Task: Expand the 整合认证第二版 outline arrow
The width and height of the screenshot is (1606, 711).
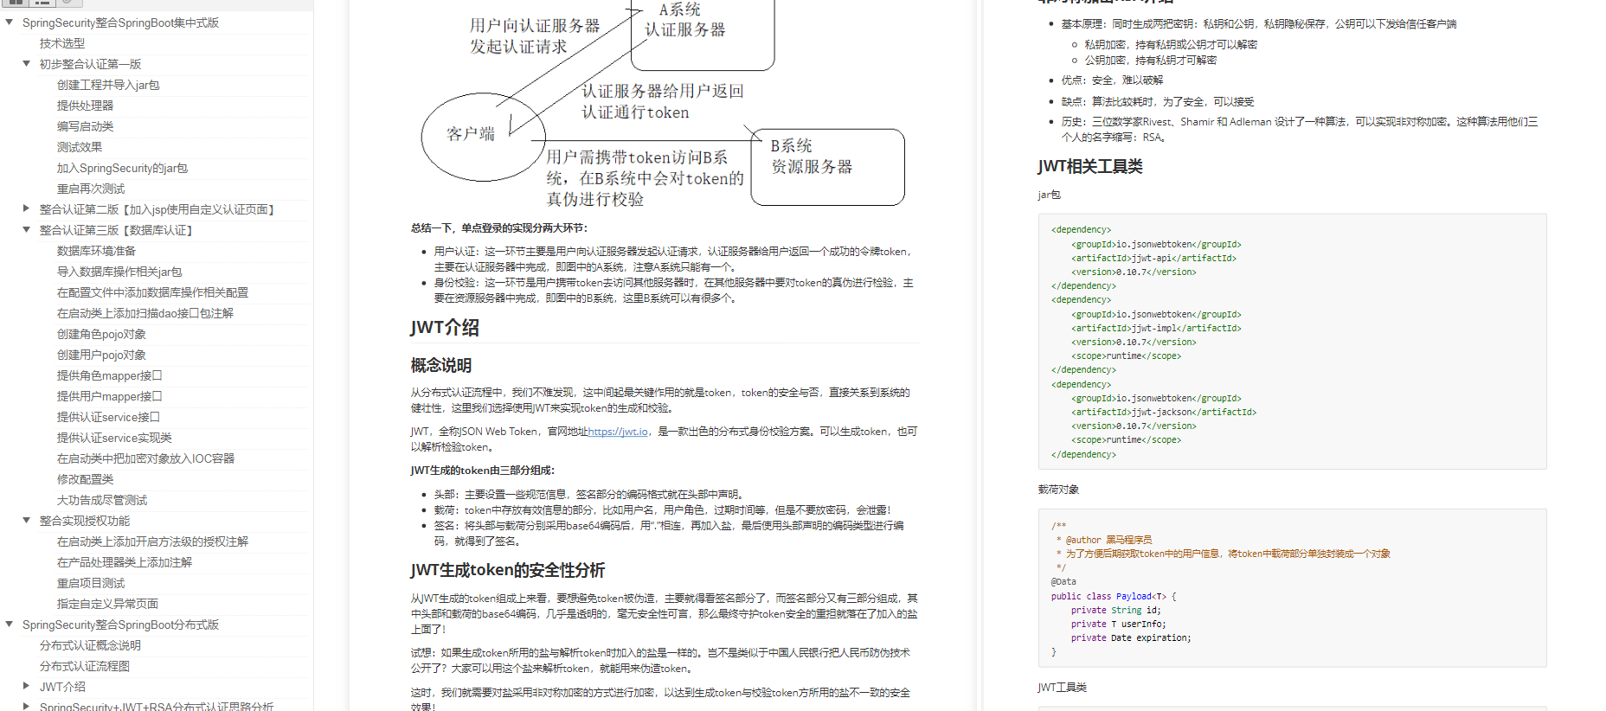Action: tap(27, 209)
